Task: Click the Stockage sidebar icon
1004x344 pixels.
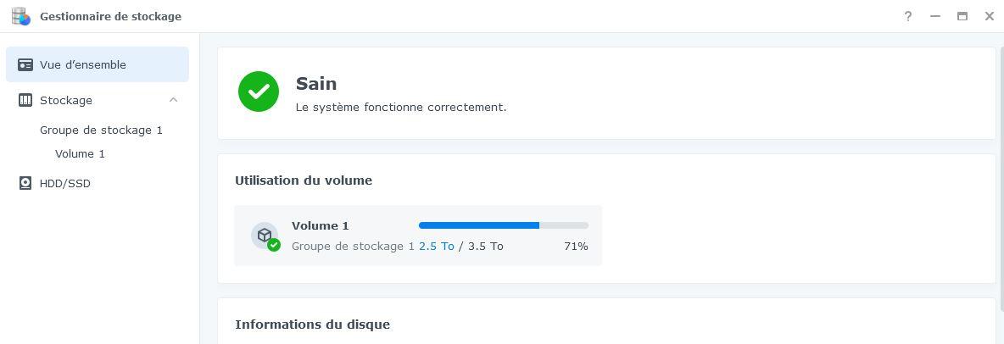Action: pyautogui.click(x=25, y=100)
